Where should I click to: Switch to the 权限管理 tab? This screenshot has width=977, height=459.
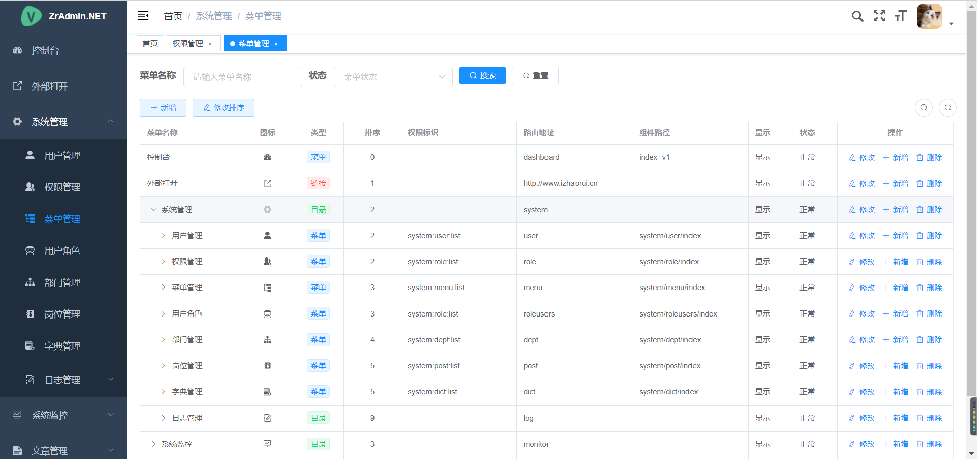tap(188, 44)
